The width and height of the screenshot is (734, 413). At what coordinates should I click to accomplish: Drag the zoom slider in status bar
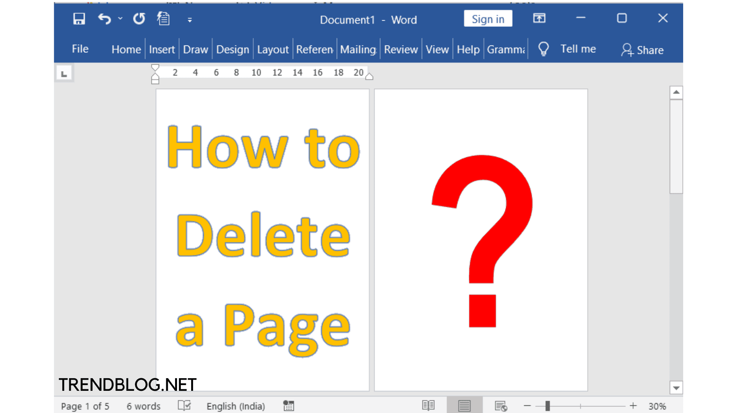[x=547, y=406]
